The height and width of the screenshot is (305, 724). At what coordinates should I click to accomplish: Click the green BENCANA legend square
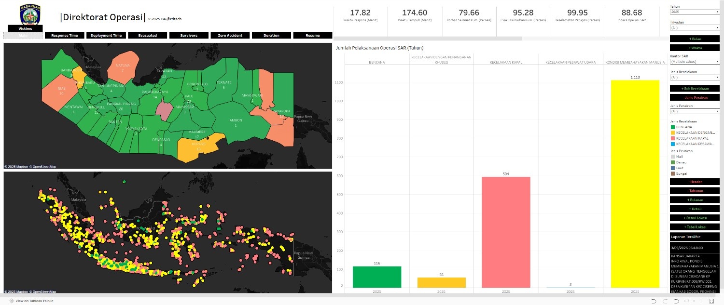coord(673,127)
